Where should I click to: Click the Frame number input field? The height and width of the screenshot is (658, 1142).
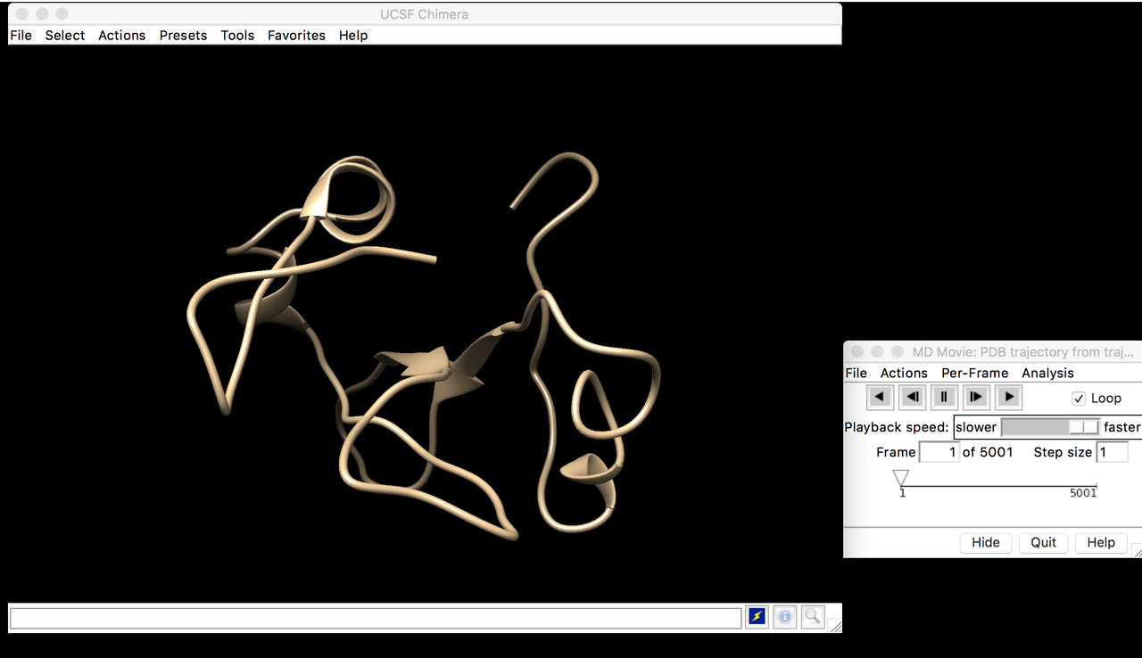[939, 452]
